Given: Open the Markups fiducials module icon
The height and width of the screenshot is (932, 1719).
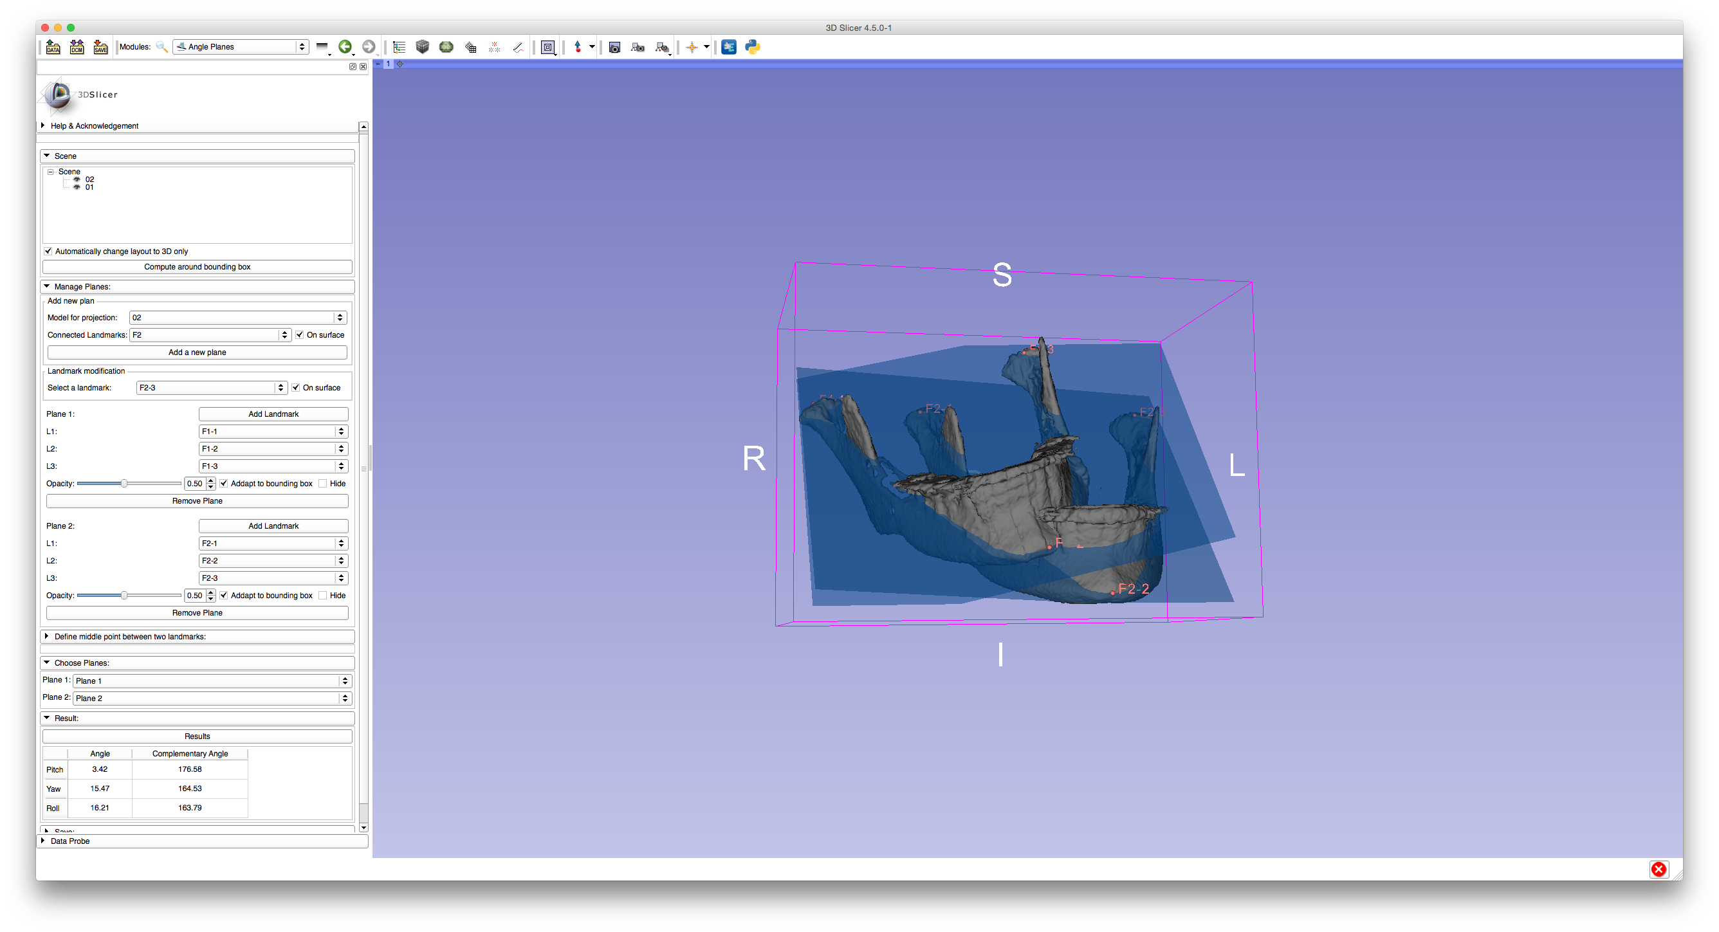Looking at the screenshot, I should 495,47.
